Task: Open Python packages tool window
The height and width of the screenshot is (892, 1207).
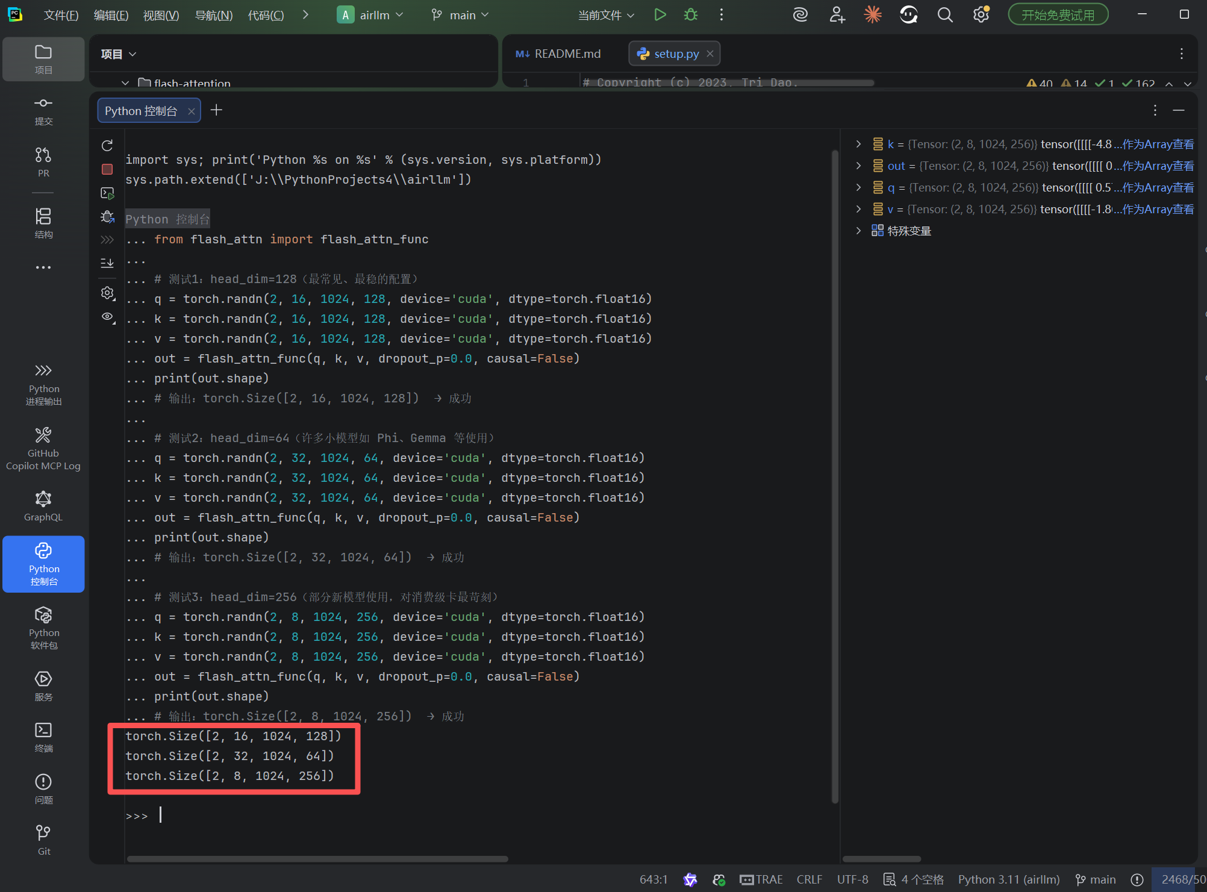Action: tap(43, 628)
